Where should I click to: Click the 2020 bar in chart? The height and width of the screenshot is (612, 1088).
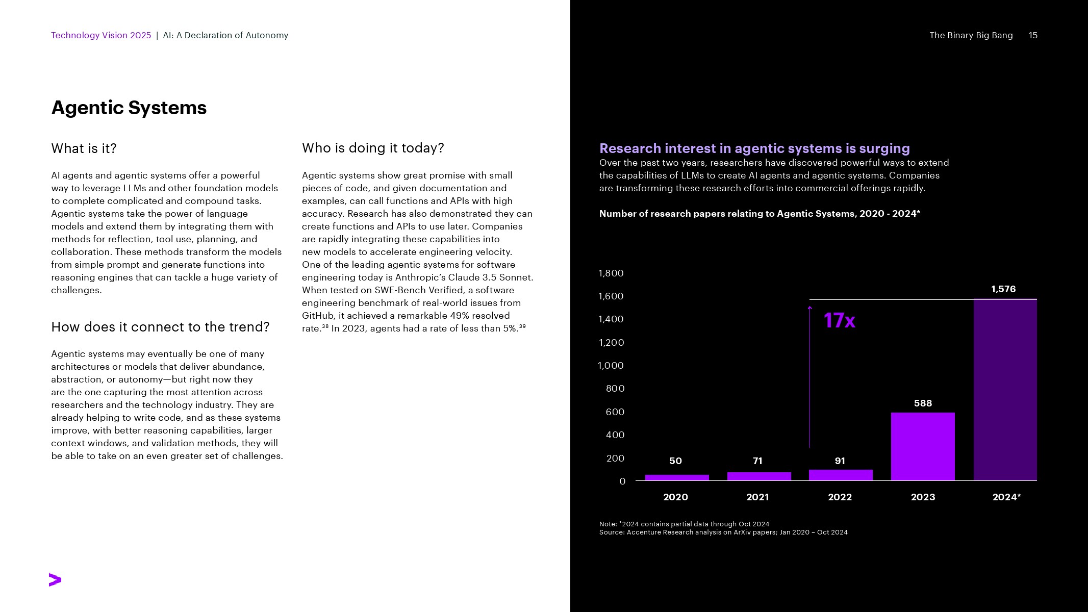[676, 477]
